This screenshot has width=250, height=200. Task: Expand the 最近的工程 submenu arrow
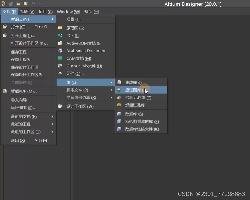pyautogui.click(x=52, y=124)
